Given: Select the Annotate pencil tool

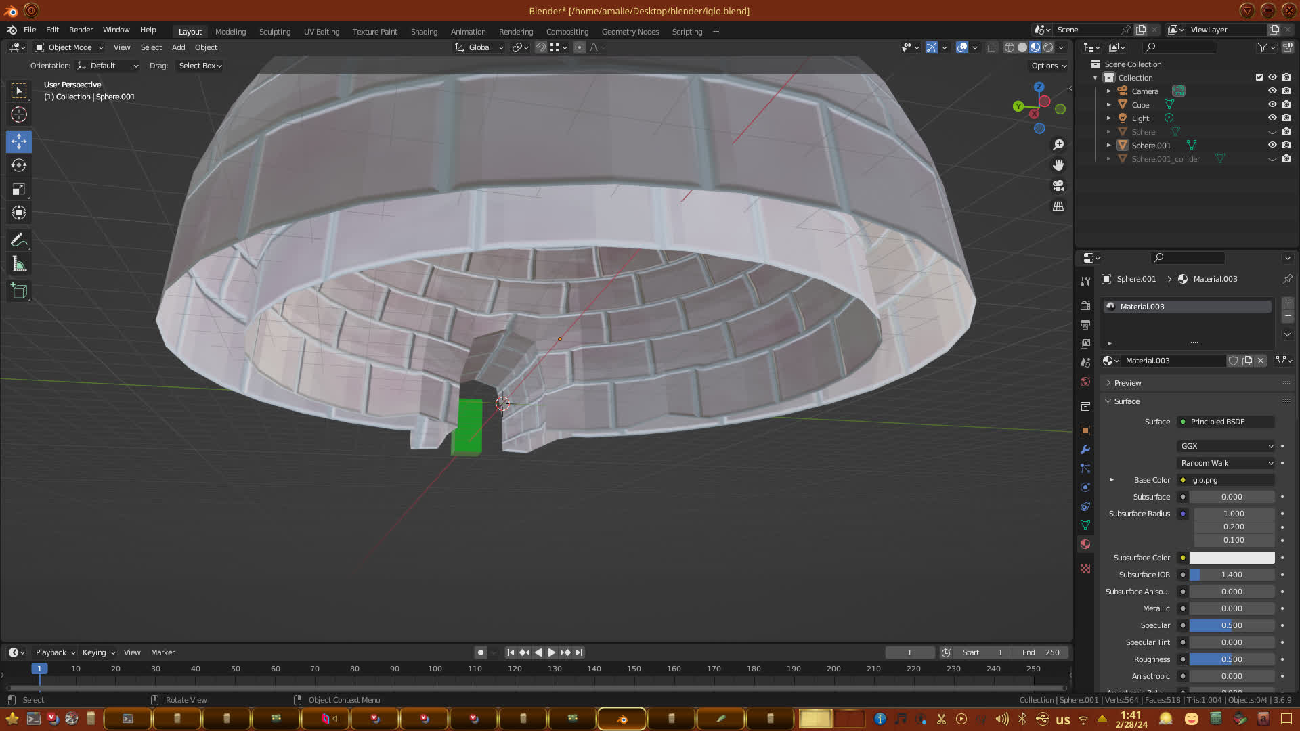Looking at the screenshot, I should pos(19,240).
